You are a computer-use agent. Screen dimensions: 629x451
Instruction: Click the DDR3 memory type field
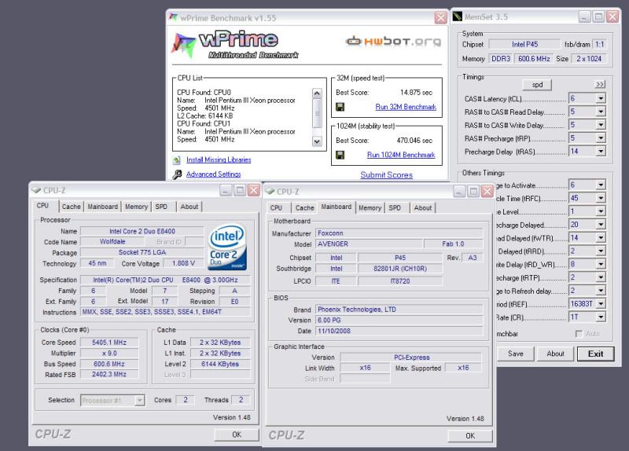point(501,58)
